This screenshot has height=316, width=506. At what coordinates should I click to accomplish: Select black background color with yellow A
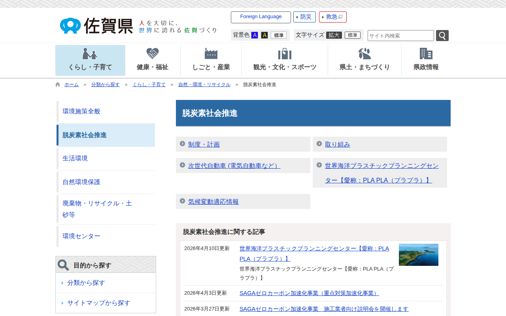[x=264, y=35]
